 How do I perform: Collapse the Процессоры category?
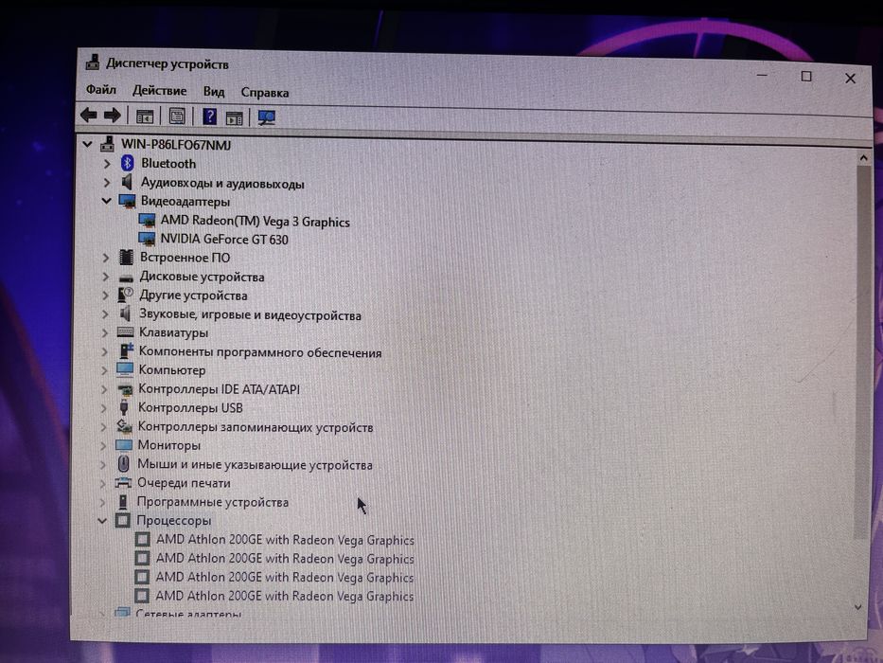102,520
